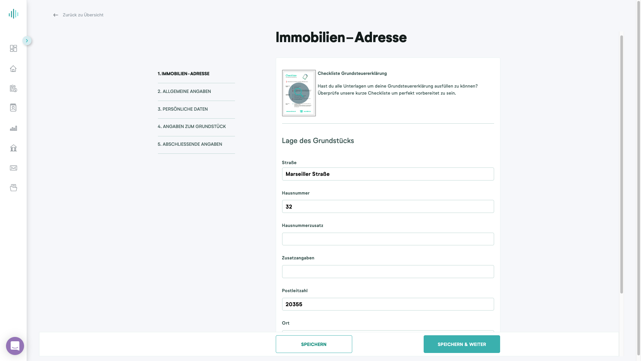Open the archive box sidebar icon
Image resolution: width=641 pixels, height=361 pixels.
pyautogui.click(x=13, y=188)
